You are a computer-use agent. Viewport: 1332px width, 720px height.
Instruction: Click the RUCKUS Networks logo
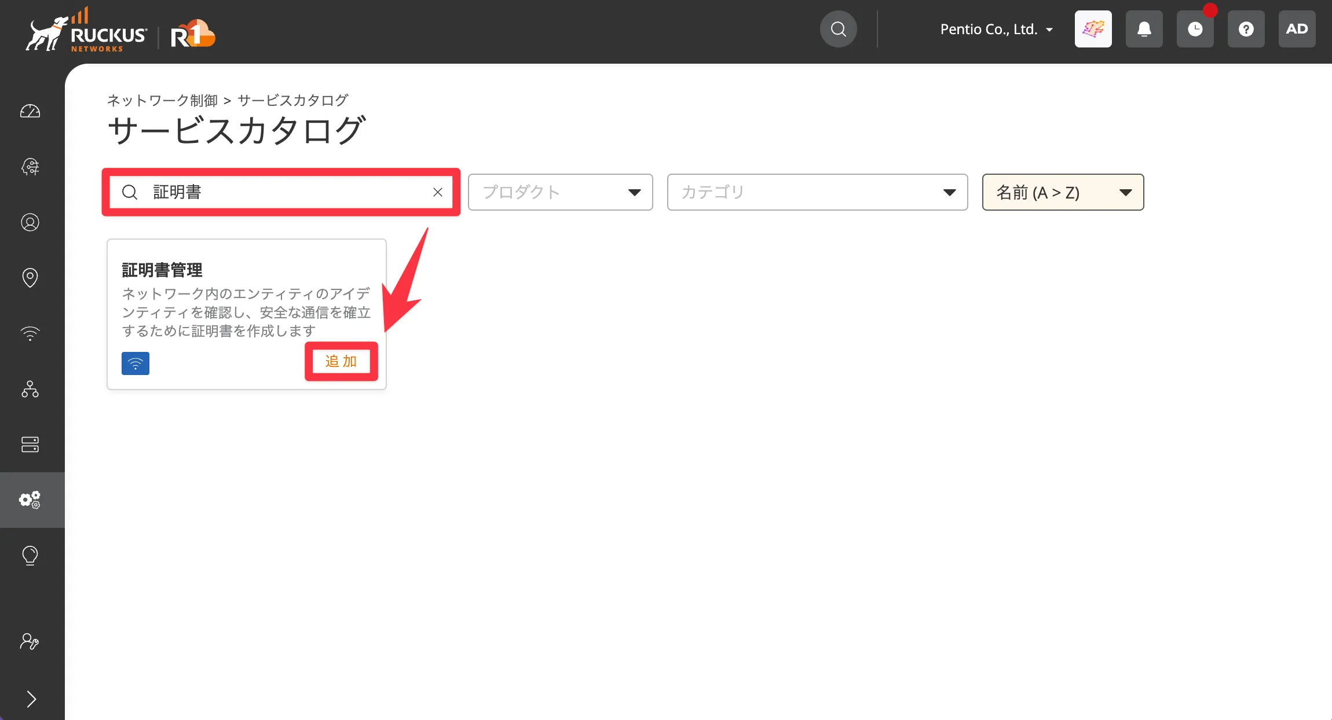point(86,30)
